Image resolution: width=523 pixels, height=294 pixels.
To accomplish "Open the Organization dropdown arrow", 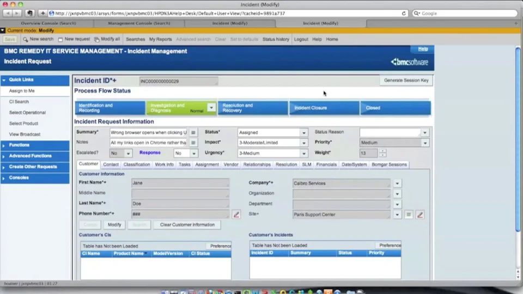I will [x=397, y=194].
